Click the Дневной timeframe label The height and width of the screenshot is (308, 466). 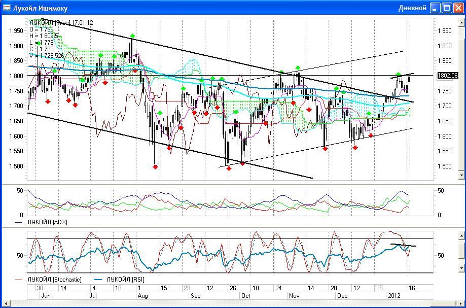(x=412, y=8)
